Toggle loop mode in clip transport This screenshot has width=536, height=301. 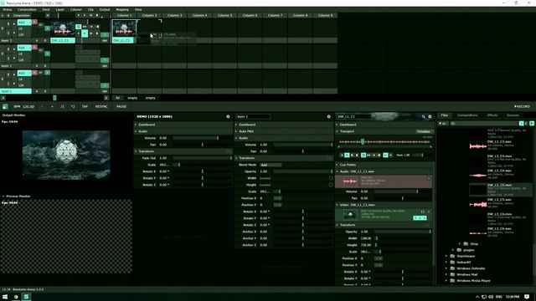pos(363,156)
